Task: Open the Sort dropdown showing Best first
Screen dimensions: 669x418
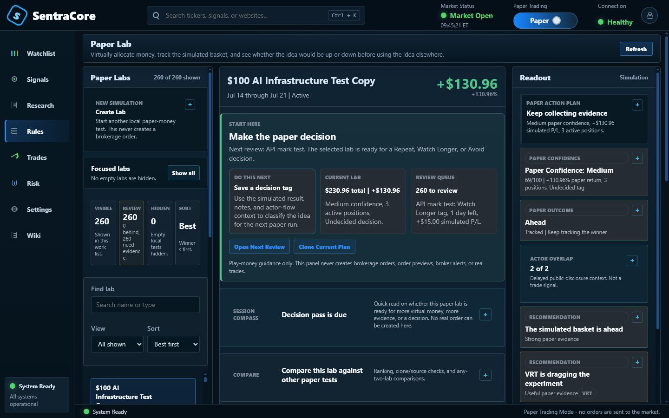Action: pos(173,344)
